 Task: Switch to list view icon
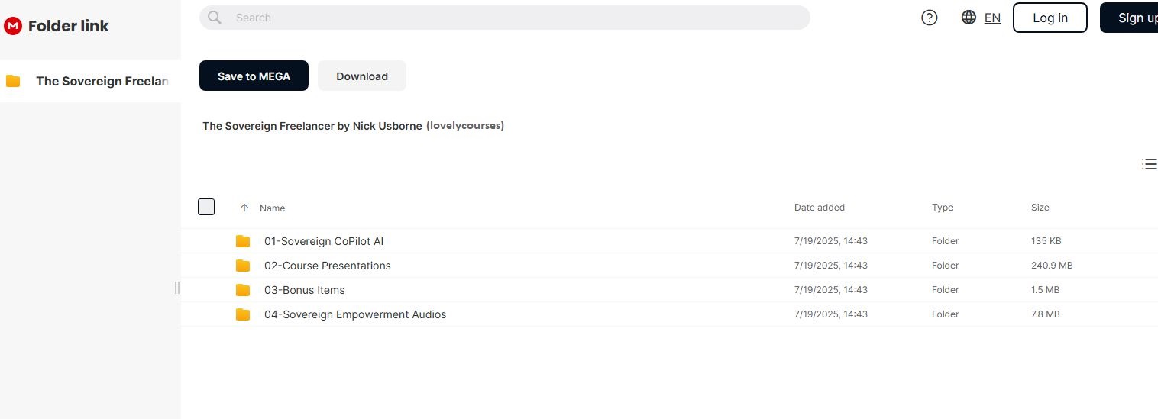point(1149,164)
